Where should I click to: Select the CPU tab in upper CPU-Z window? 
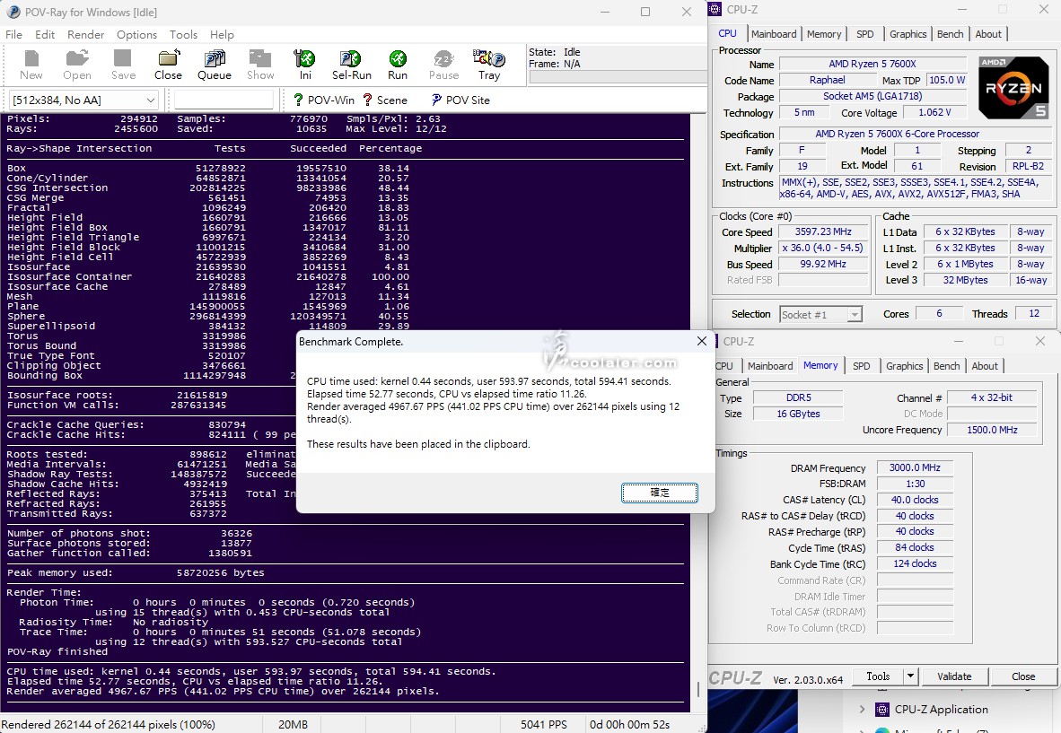pos(727,34)
